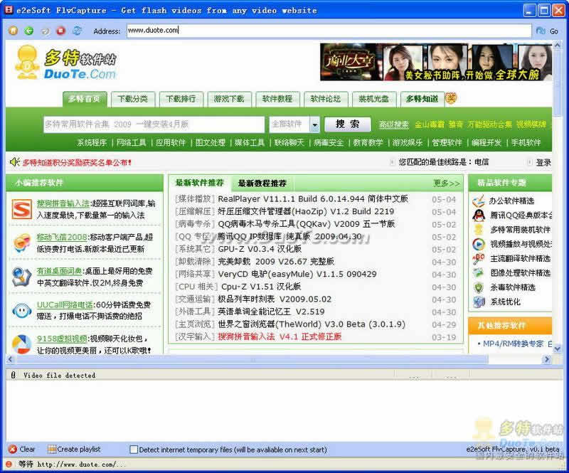Click the 搜索 search button
Image resolution: width=569 pixels, height=473 pixels.
347,124
